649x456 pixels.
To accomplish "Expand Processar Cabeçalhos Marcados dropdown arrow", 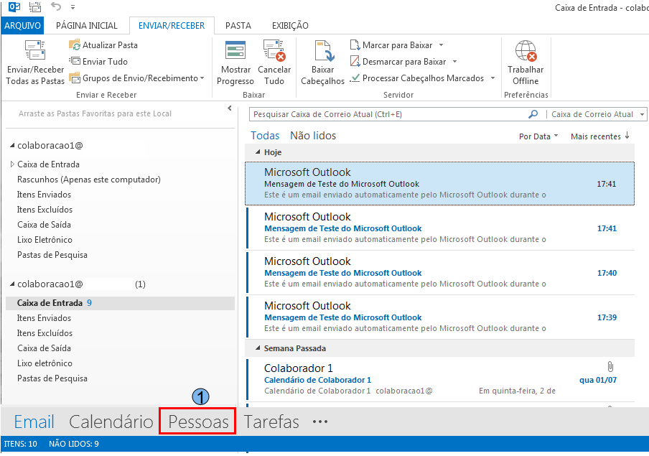I will coord(492,78).
